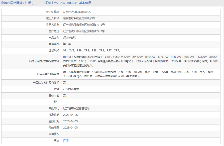Select model list V8、XV8、RS9、XR9
The height and width of the screenshot is (146, 224).
92,50
